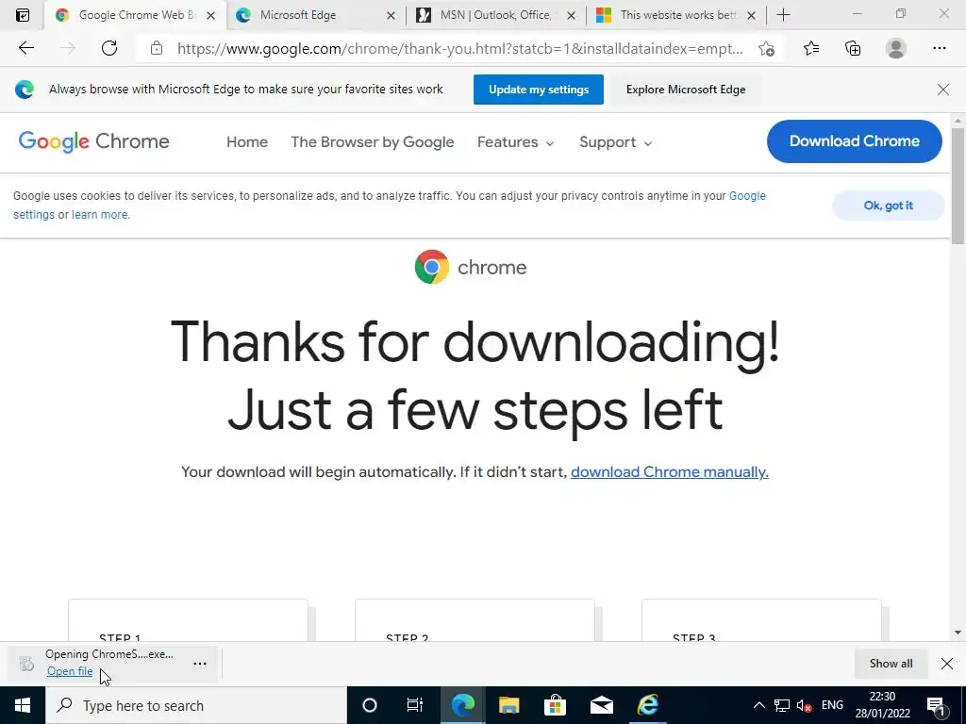966x724 pixels.
Task: Open the learn more cookies link
Action: point(100,215)
